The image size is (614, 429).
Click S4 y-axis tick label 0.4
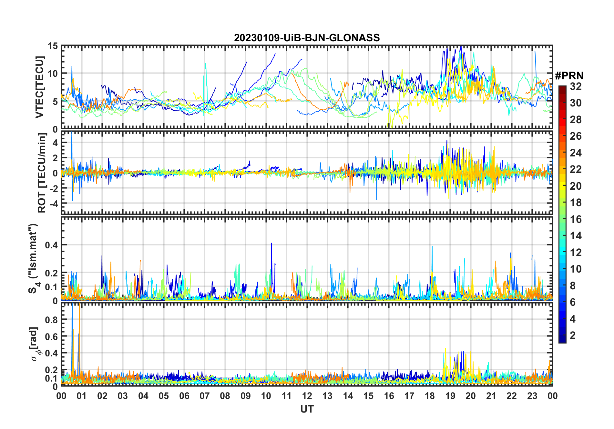click(x=51, y=245)
